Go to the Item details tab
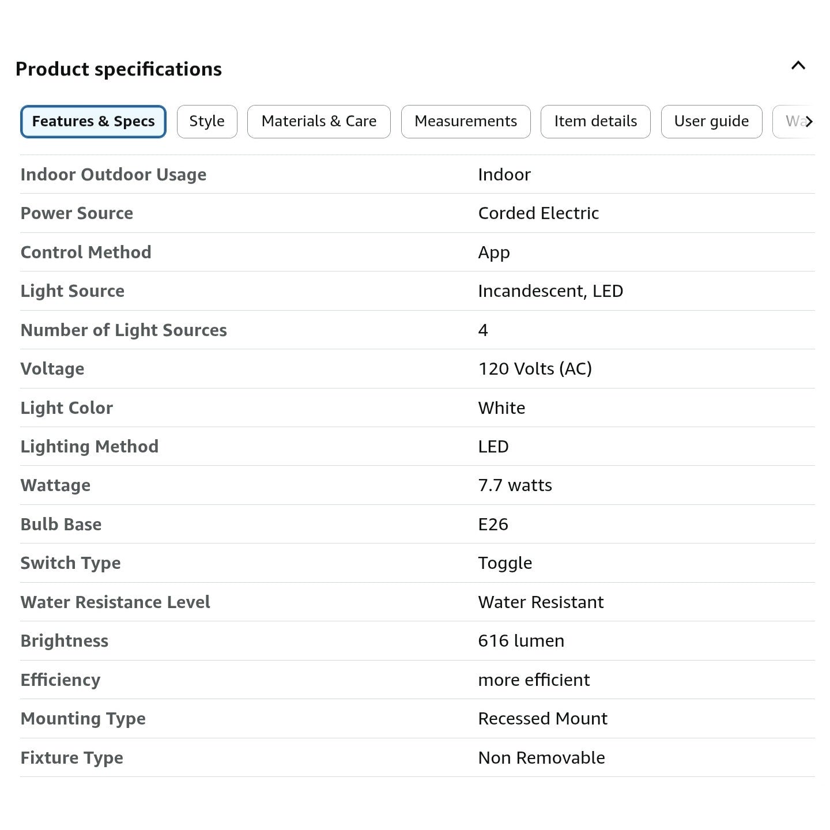The width and height of the screenshot is (830, 830). click(x=595, y=122)
